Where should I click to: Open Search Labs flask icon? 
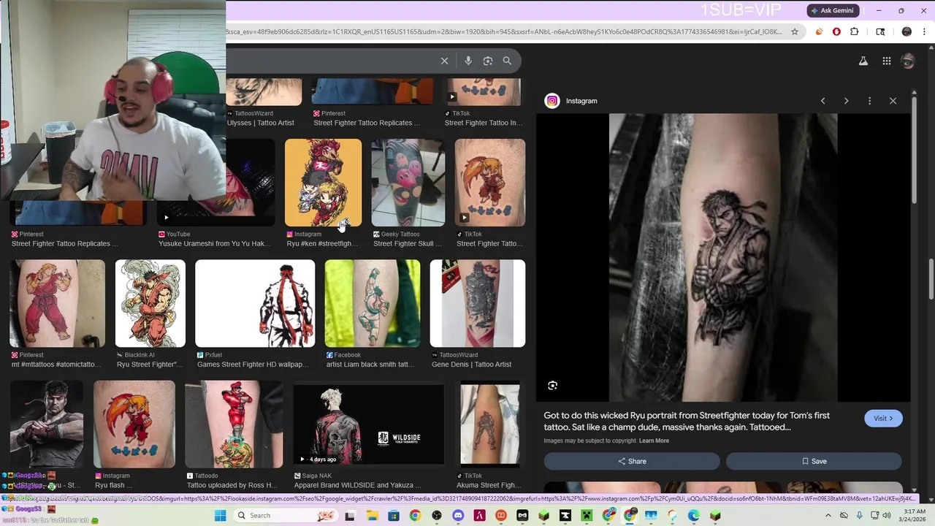(x=863, y=61)
